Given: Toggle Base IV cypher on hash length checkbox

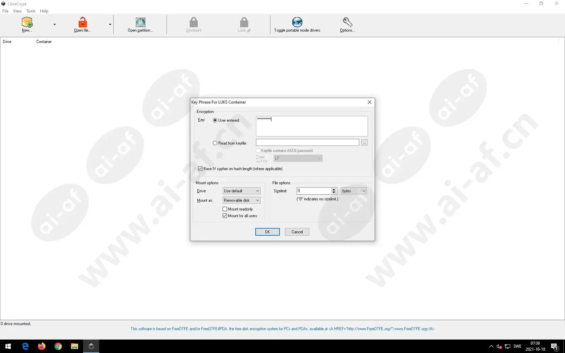Looking at the screenshot, I should (x=200, y=169).
